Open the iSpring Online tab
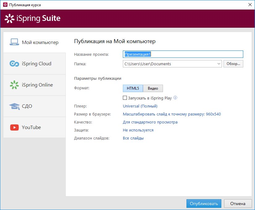Screen dimensions: 255x210 35,85
